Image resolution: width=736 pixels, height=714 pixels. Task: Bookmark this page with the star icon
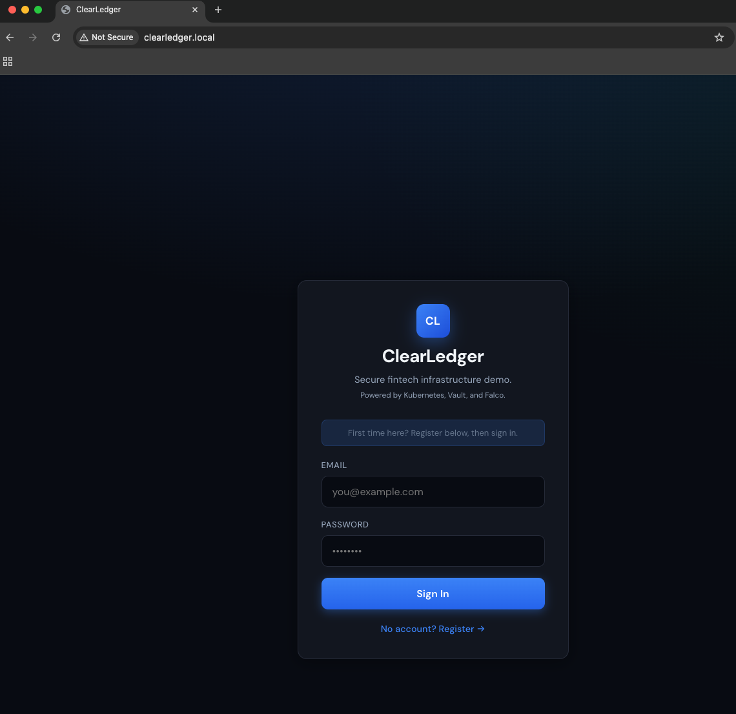click(719, 37)
